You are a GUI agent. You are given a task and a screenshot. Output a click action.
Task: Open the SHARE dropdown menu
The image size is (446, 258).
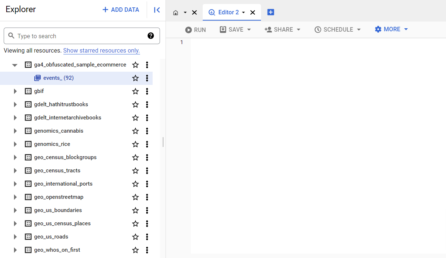299,29
